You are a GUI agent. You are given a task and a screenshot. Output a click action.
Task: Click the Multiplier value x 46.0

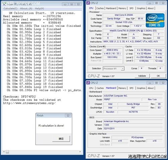[x=112, y=53]
